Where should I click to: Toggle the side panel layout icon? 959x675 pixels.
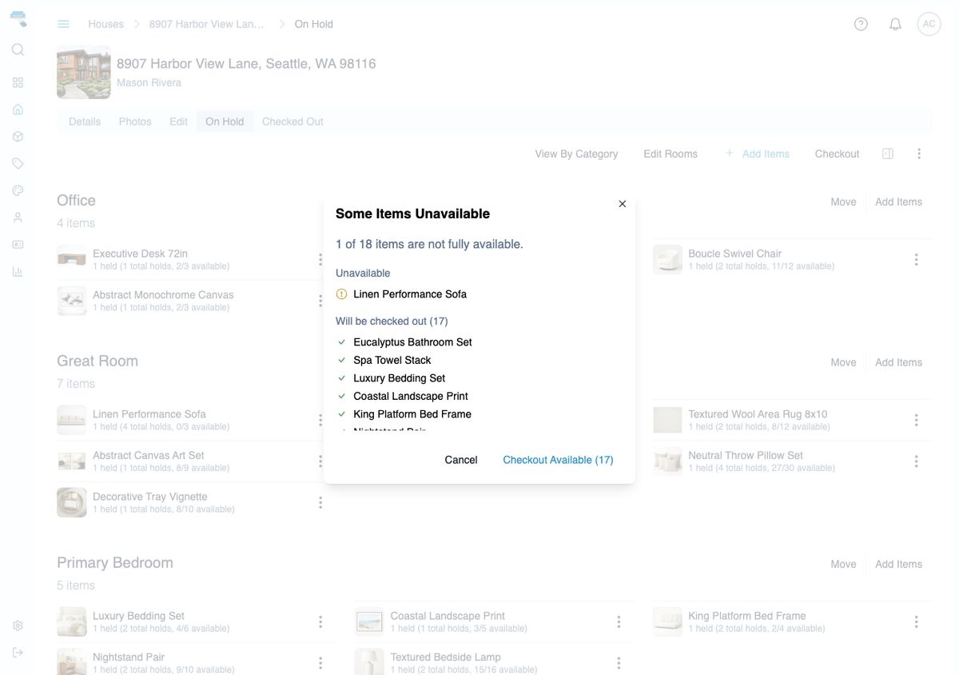point(887,154)
